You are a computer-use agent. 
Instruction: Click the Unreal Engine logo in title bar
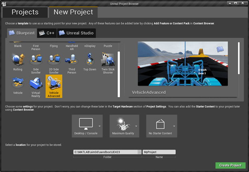[4, 4]
